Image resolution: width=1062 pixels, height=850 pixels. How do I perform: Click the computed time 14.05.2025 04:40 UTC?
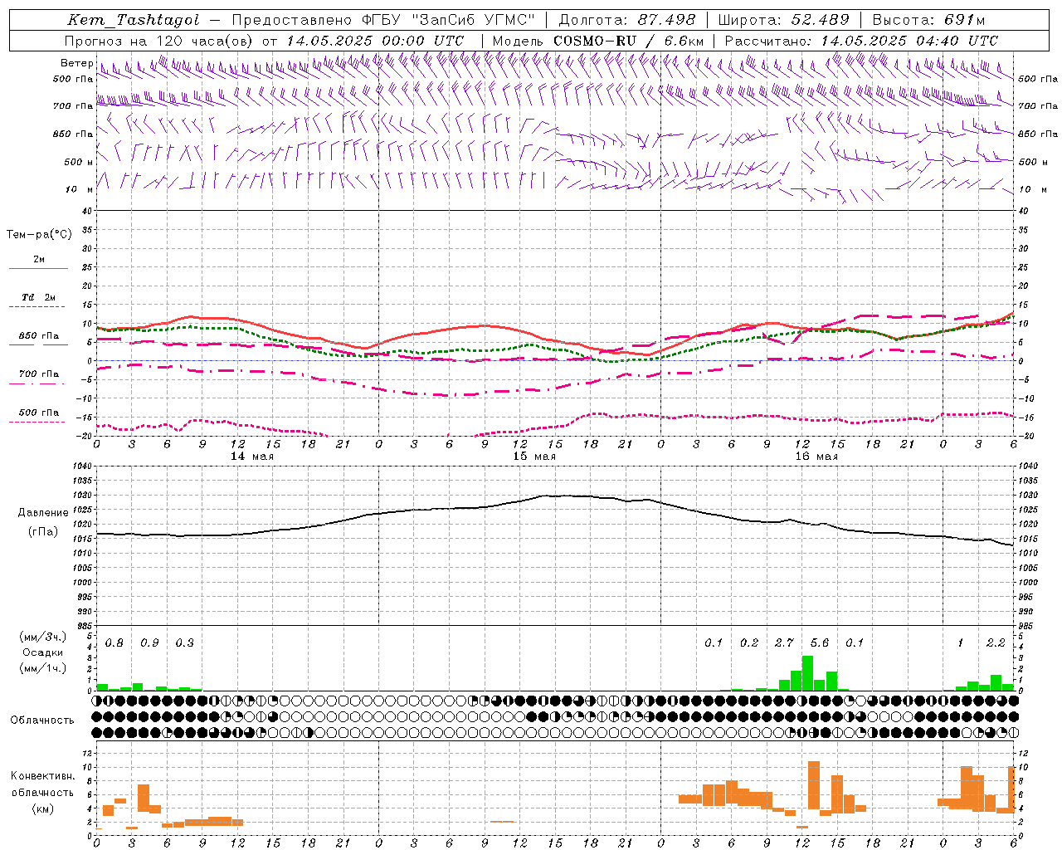click(909, 41)
